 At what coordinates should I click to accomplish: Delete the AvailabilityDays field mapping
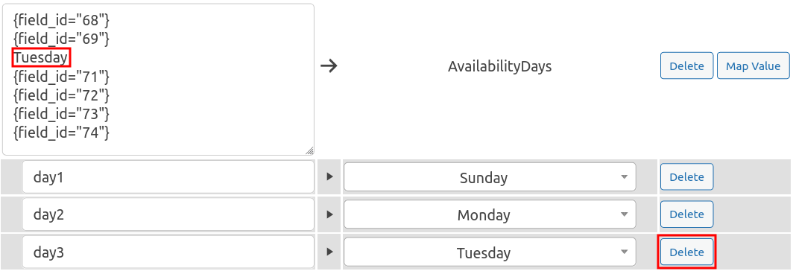tap(687, 66)
